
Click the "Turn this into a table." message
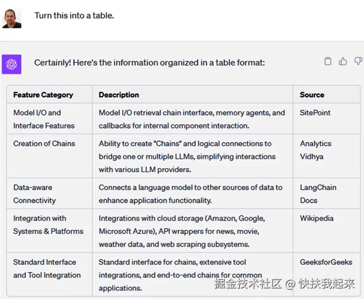[74, 16]
